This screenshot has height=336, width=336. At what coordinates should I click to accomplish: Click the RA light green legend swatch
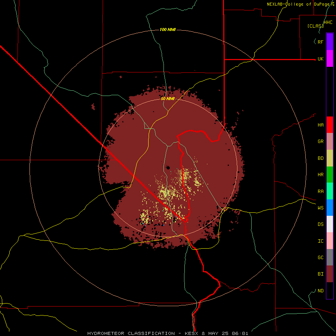pyautogui.click(x=330, y=191)
